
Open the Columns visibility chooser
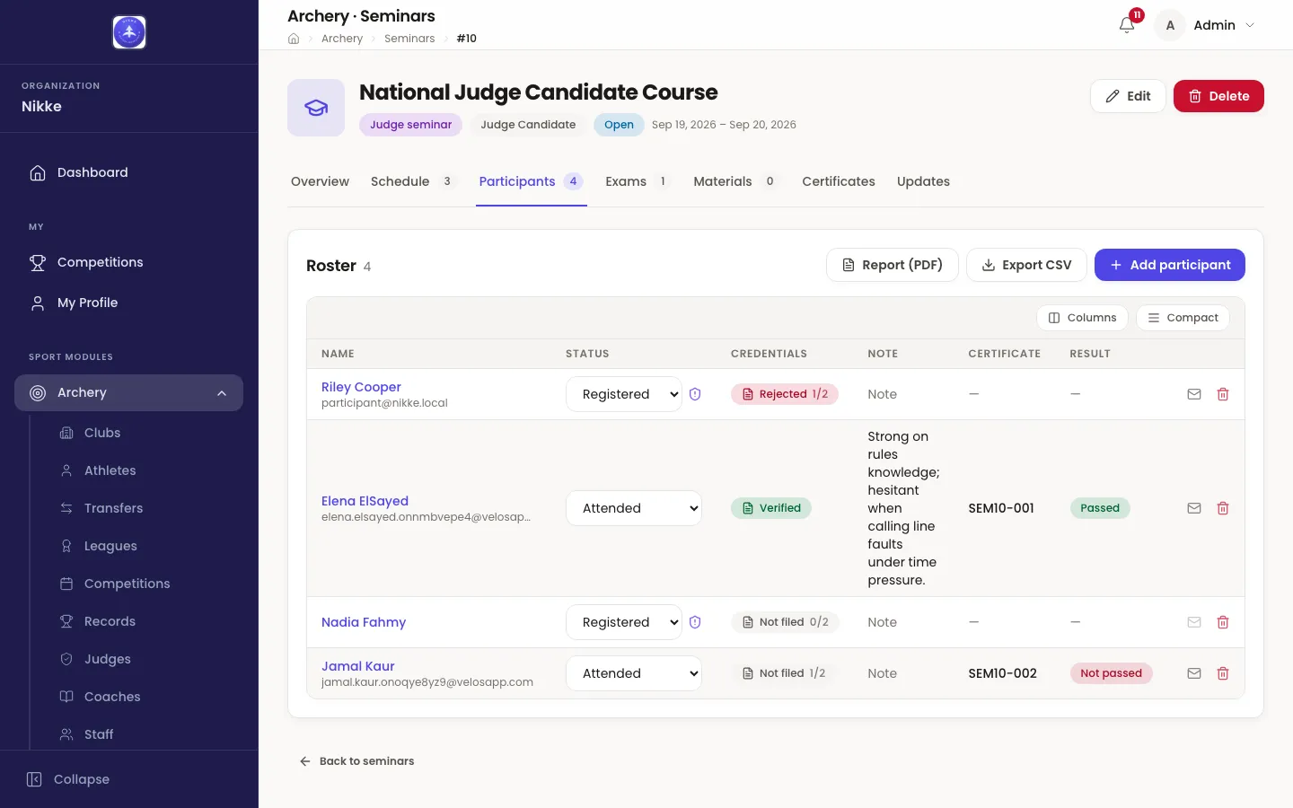pos(1082,318)
